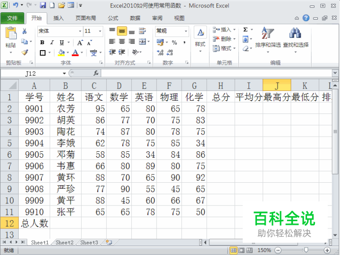Toggle Underline formatting
The height and width of the screenshot is (255, 340).
[x=62, y=42]
